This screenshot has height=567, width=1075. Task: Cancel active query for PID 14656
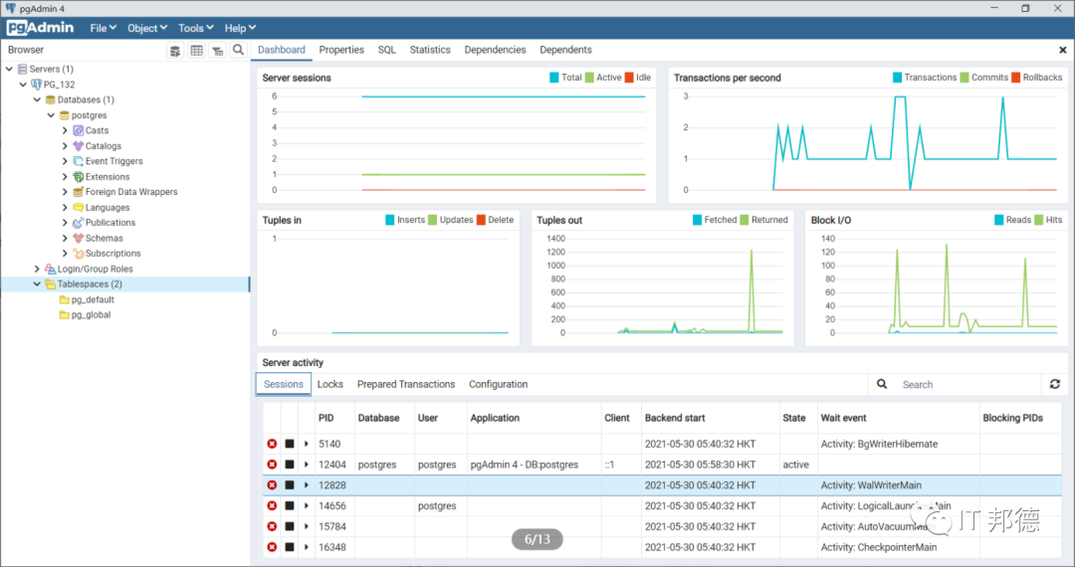tap(290, 505)
